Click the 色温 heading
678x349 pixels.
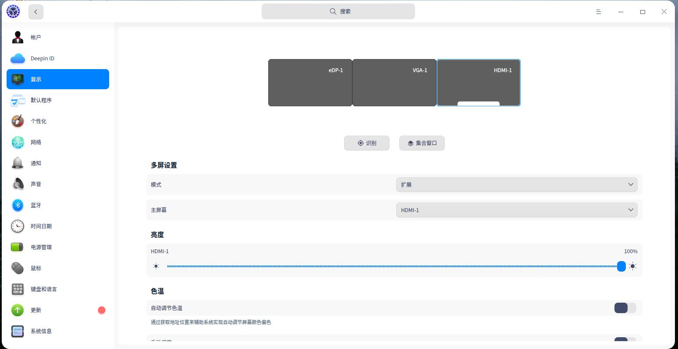pos(157,291)
